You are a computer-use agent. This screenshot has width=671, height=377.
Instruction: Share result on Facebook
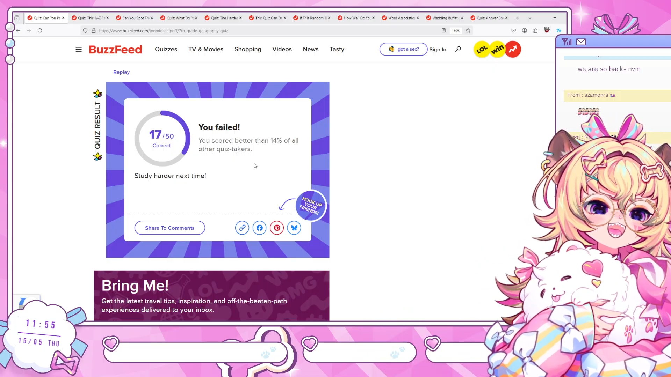coord(259,228)
